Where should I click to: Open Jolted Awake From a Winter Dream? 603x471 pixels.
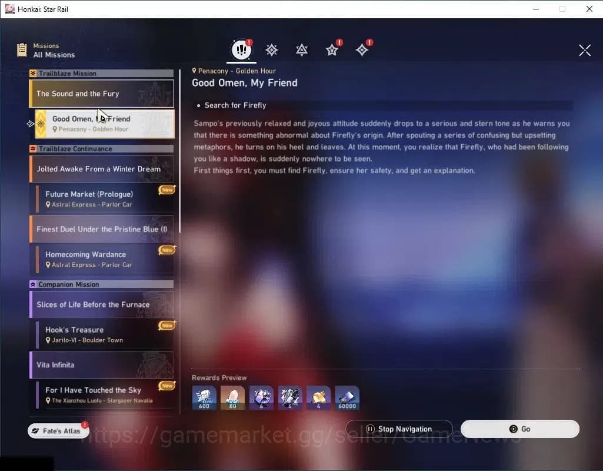point(102,169)
